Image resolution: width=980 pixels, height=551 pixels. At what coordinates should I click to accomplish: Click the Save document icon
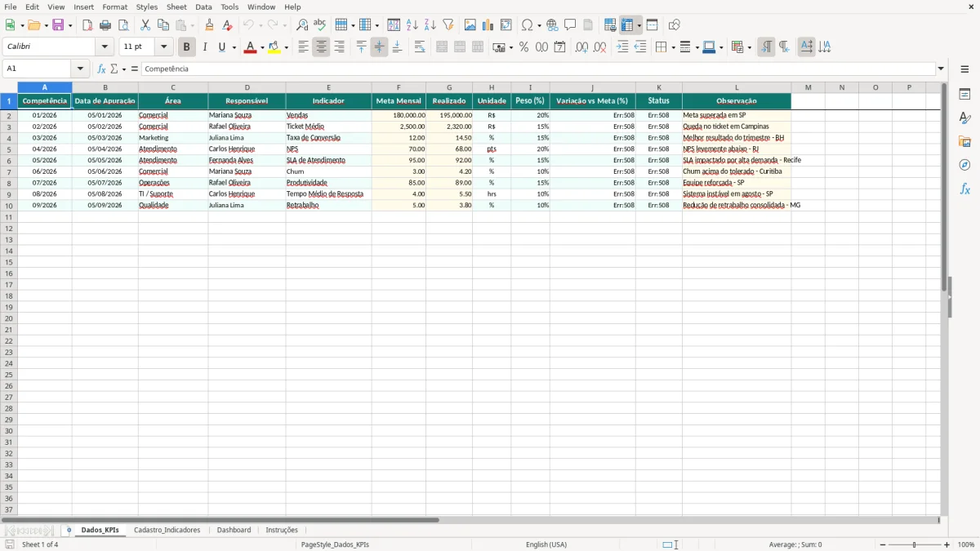pyautogui.click(x=58, y=25)
